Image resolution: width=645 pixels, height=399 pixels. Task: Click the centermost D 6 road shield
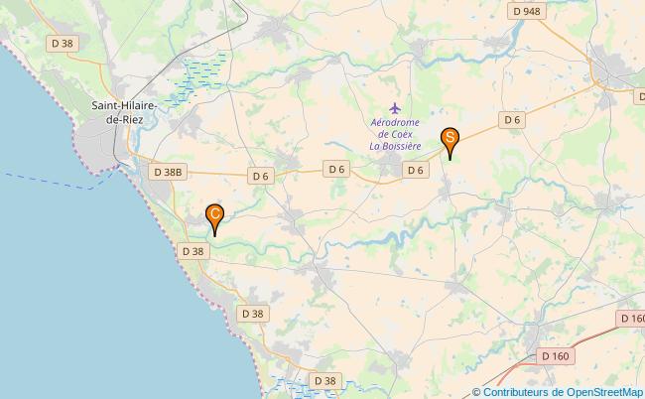click(336, 169)
